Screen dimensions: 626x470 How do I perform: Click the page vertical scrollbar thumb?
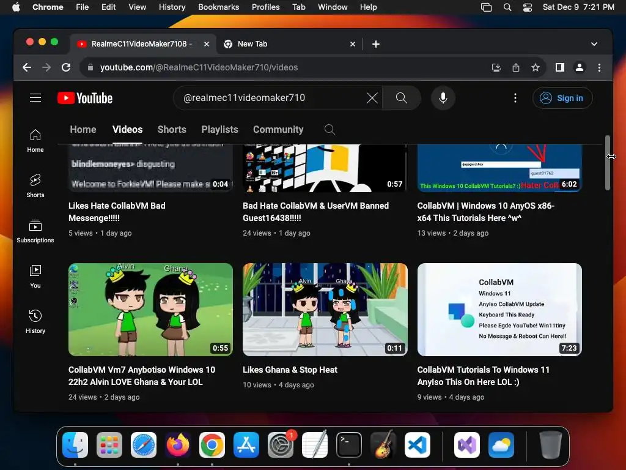pyautogui.click(x=607, y=163)
